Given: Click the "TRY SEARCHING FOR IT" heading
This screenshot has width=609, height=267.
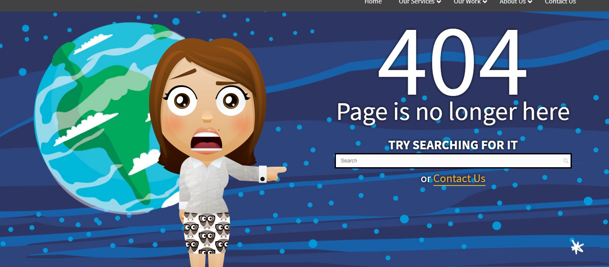Looking at the screenshot, I should click(453, 145).
